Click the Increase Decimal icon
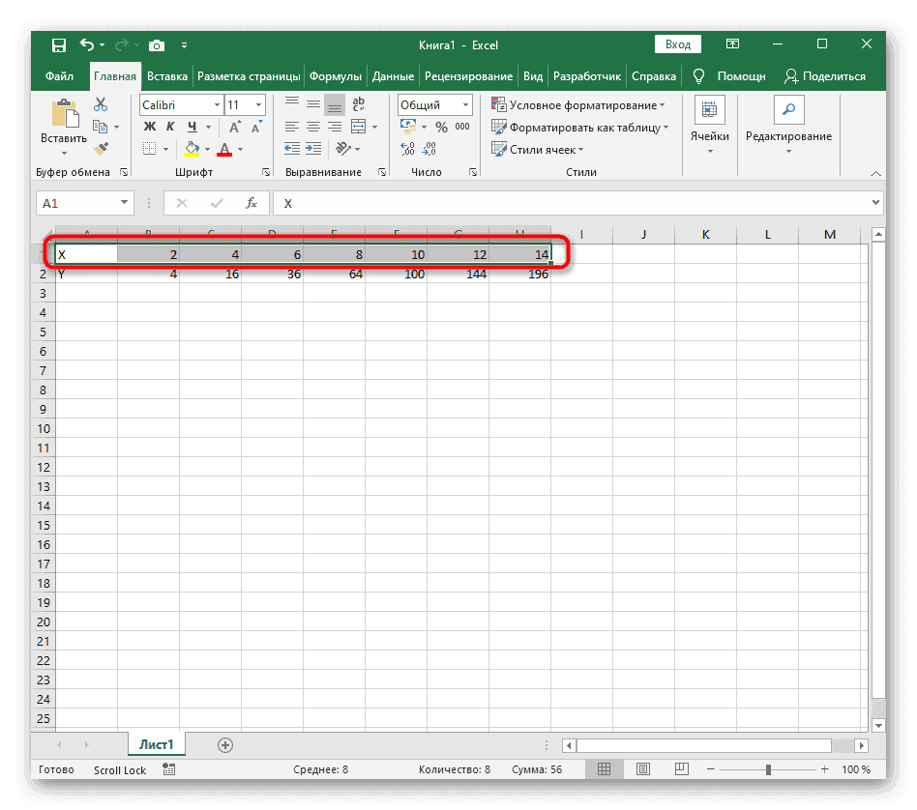Screen dimensions: 917x810 point(407,148)
